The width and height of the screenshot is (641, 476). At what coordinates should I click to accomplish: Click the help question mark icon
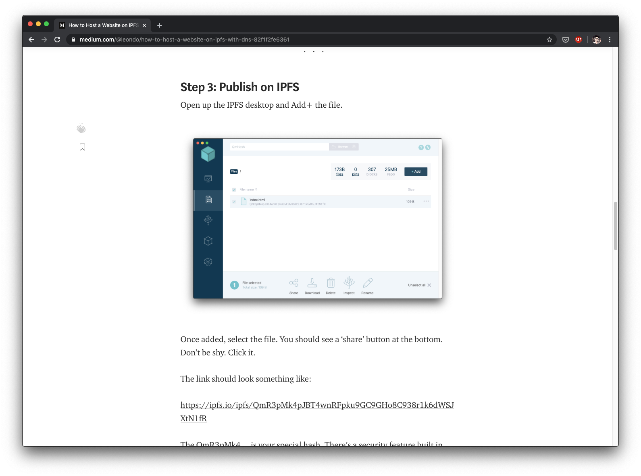421,147
